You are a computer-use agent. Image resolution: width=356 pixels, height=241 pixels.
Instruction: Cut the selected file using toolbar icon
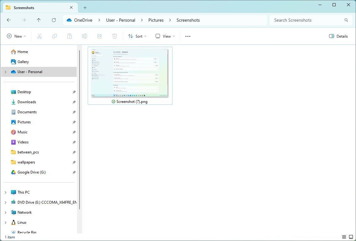tap(39, 36)
